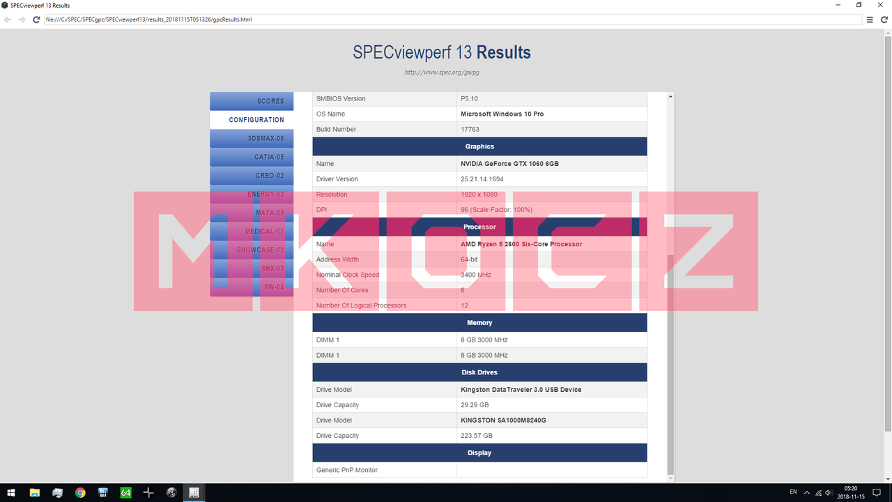Click the Address Width label

[x=338, y=259]
